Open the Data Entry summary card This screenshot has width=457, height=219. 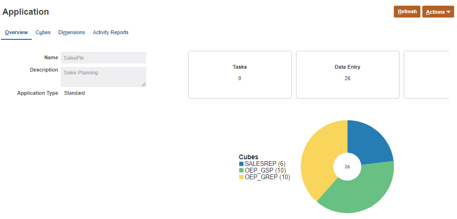[347, 74]
